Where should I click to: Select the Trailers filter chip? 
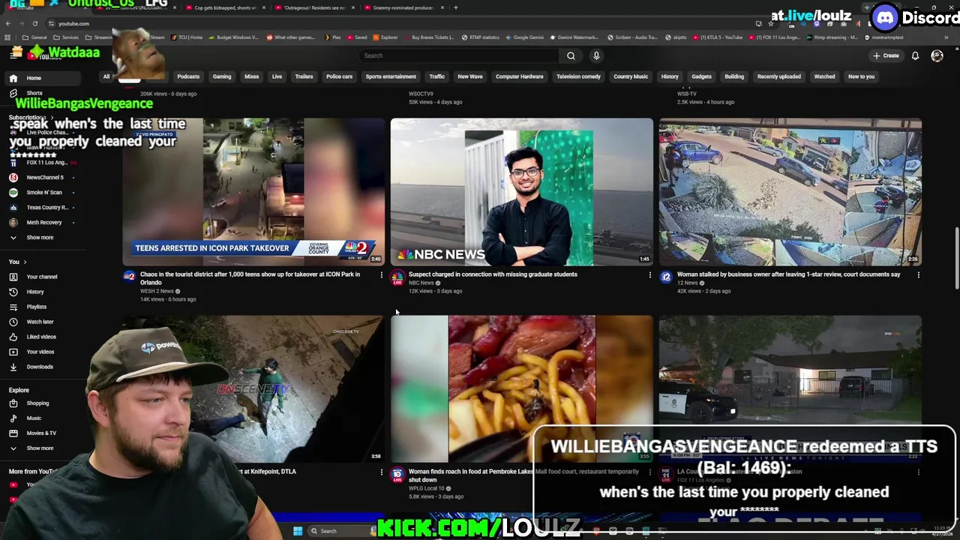[x=304, y=76]
